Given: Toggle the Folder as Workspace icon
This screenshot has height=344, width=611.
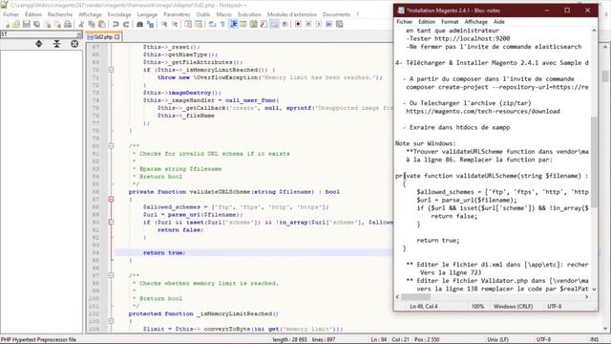Looking at the screenshot, I should click(274, 24).
